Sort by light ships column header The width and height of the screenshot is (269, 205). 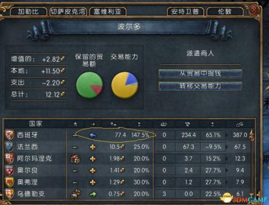tap(164, 124)
